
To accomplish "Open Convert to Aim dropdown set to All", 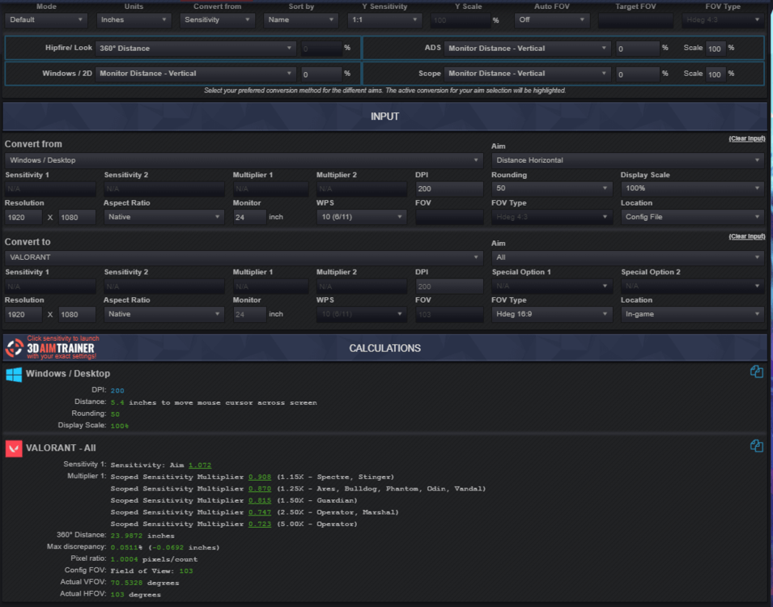I will 627,257.
